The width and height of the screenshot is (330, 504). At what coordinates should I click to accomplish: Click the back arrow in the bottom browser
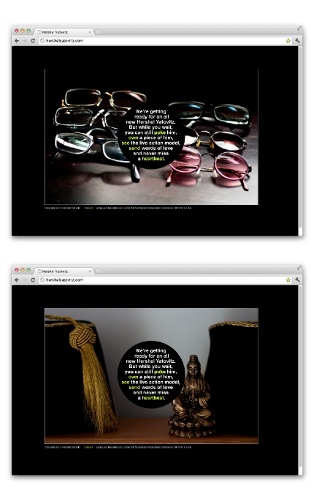(17, 280)
